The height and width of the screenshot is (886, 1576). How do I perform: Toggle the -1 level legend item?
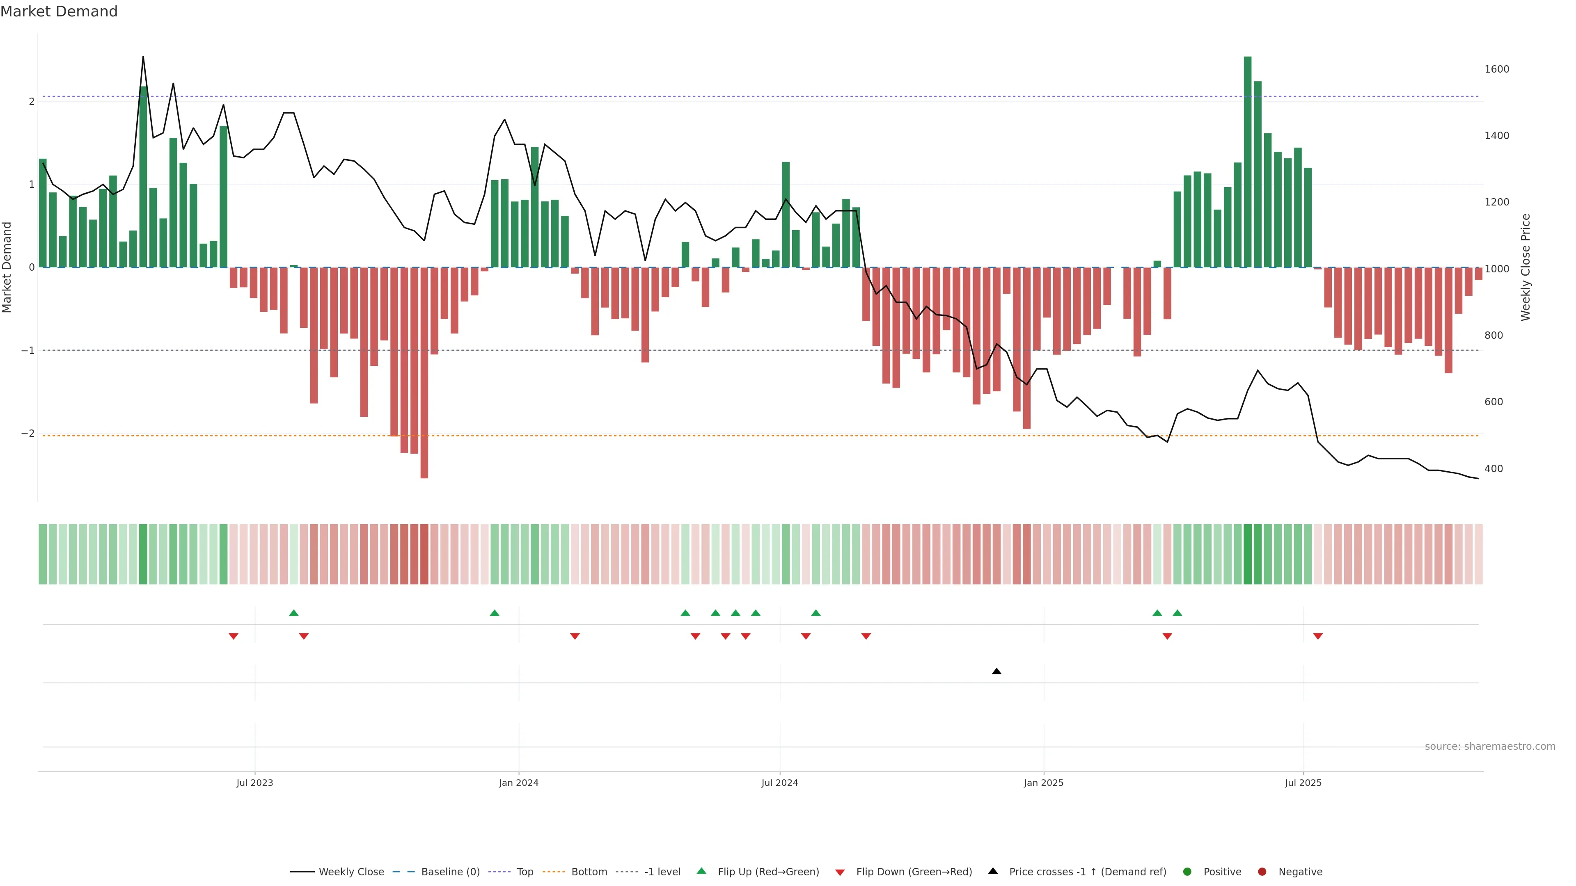pos(662,872)
